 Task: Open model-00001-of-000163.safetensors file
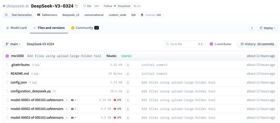(37, 100)
